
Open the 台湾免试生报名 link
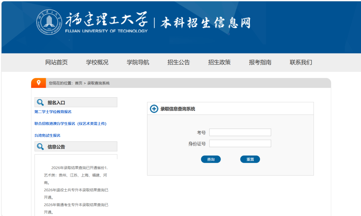[47, 135]
